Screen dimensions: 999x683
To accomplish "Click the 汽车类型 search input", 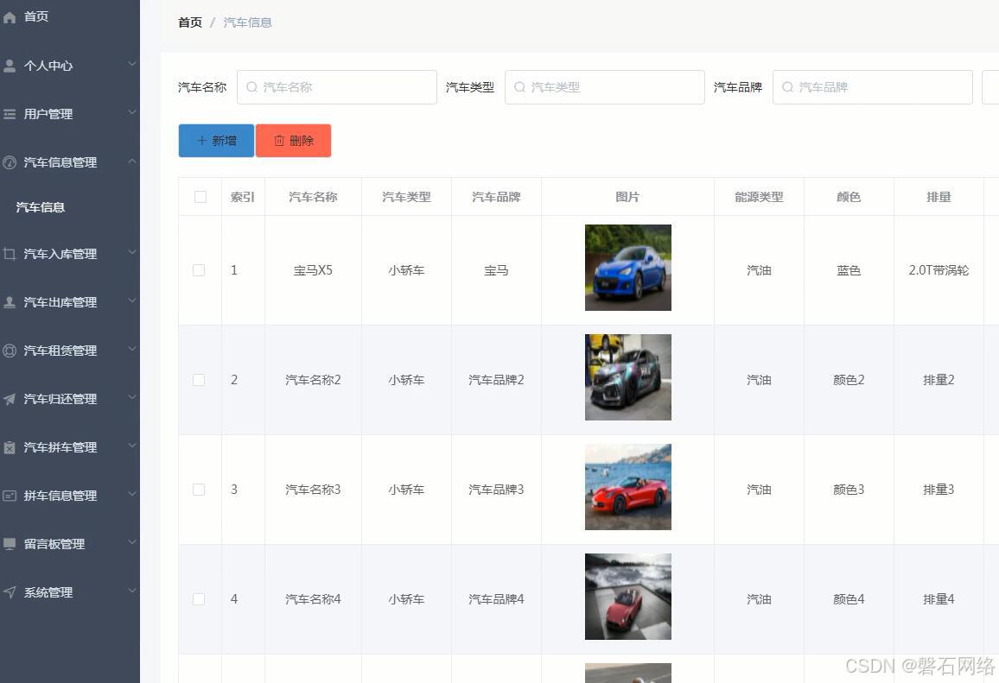I will coord(605,87).
